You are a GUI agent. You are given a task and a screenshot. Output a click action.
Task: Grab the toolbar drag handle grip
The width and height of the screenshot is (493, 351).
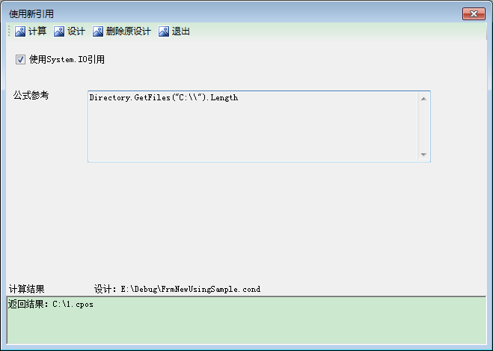9,31
